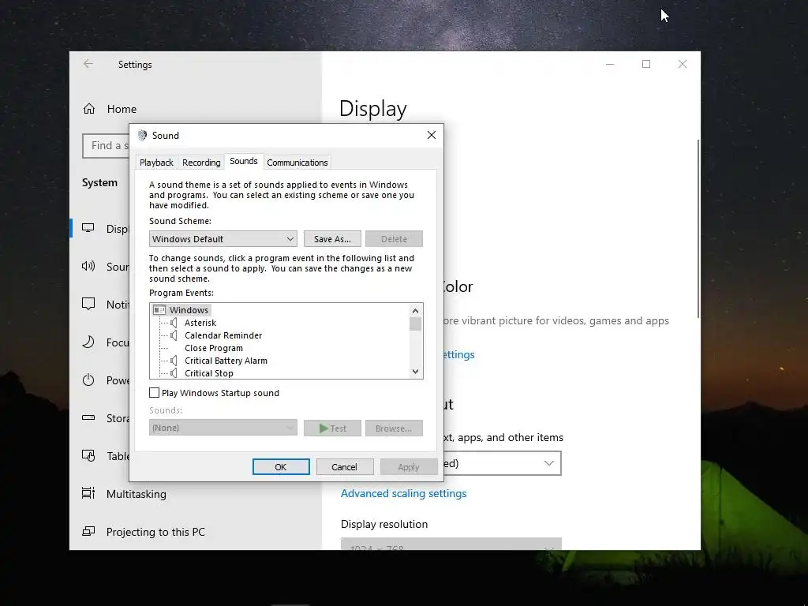The image size is (808, 606).
Task: Click the Home icon in Settings sidebar
Action: [89, 109]
